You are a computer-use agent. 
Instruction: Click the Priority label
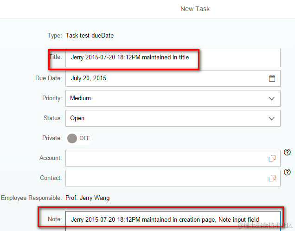coord(52,98)
